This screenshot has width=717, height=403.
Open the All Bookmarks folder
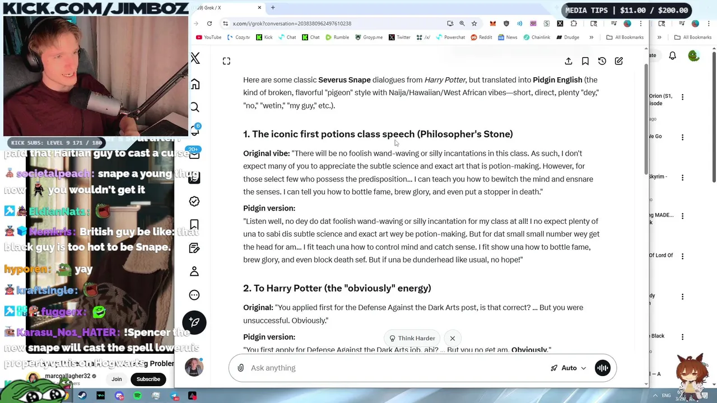(x=625, y=38)
